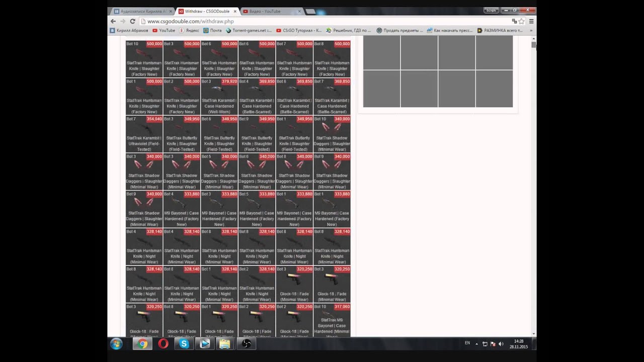Bookmark this page with the star icon
Viewport: 644px width, 362px height.
click(x=521, y=21)
